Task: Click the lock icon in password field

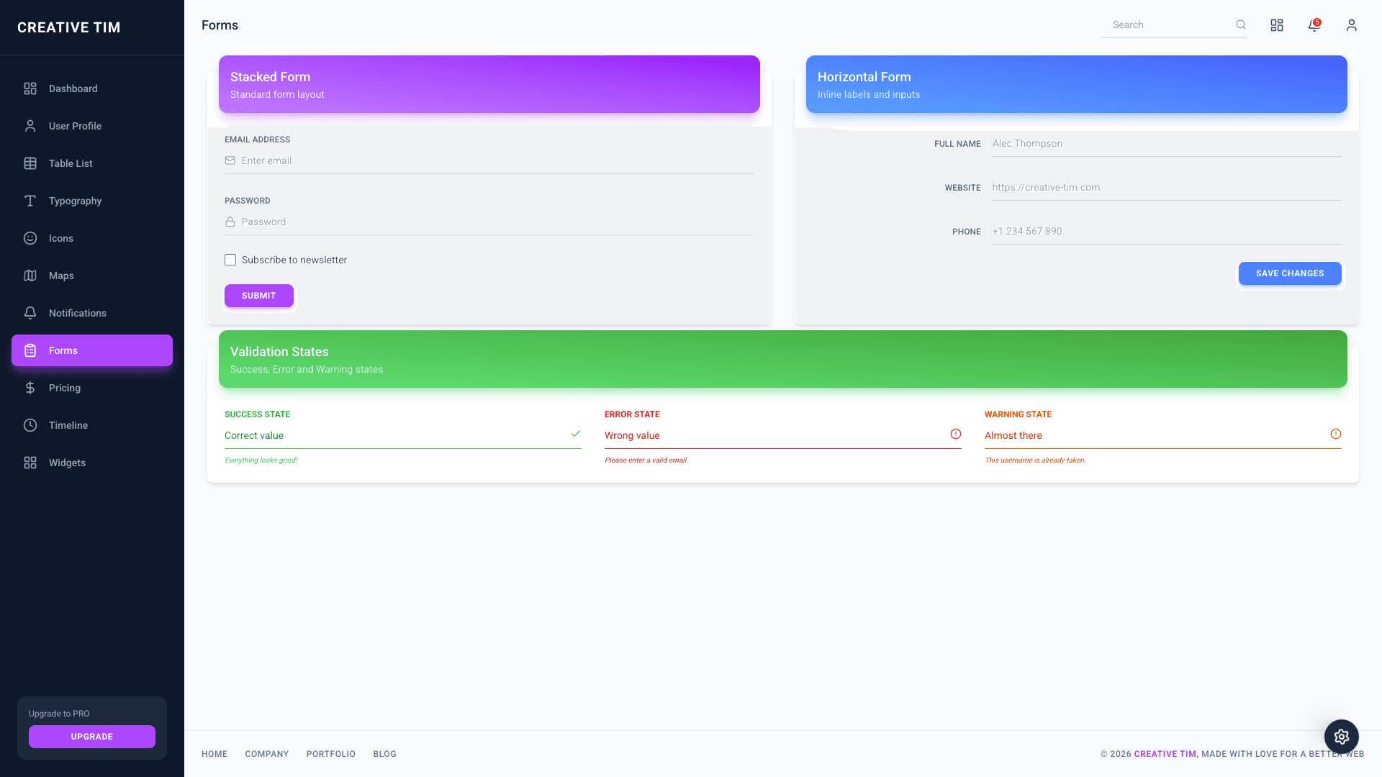Action: 230,222
